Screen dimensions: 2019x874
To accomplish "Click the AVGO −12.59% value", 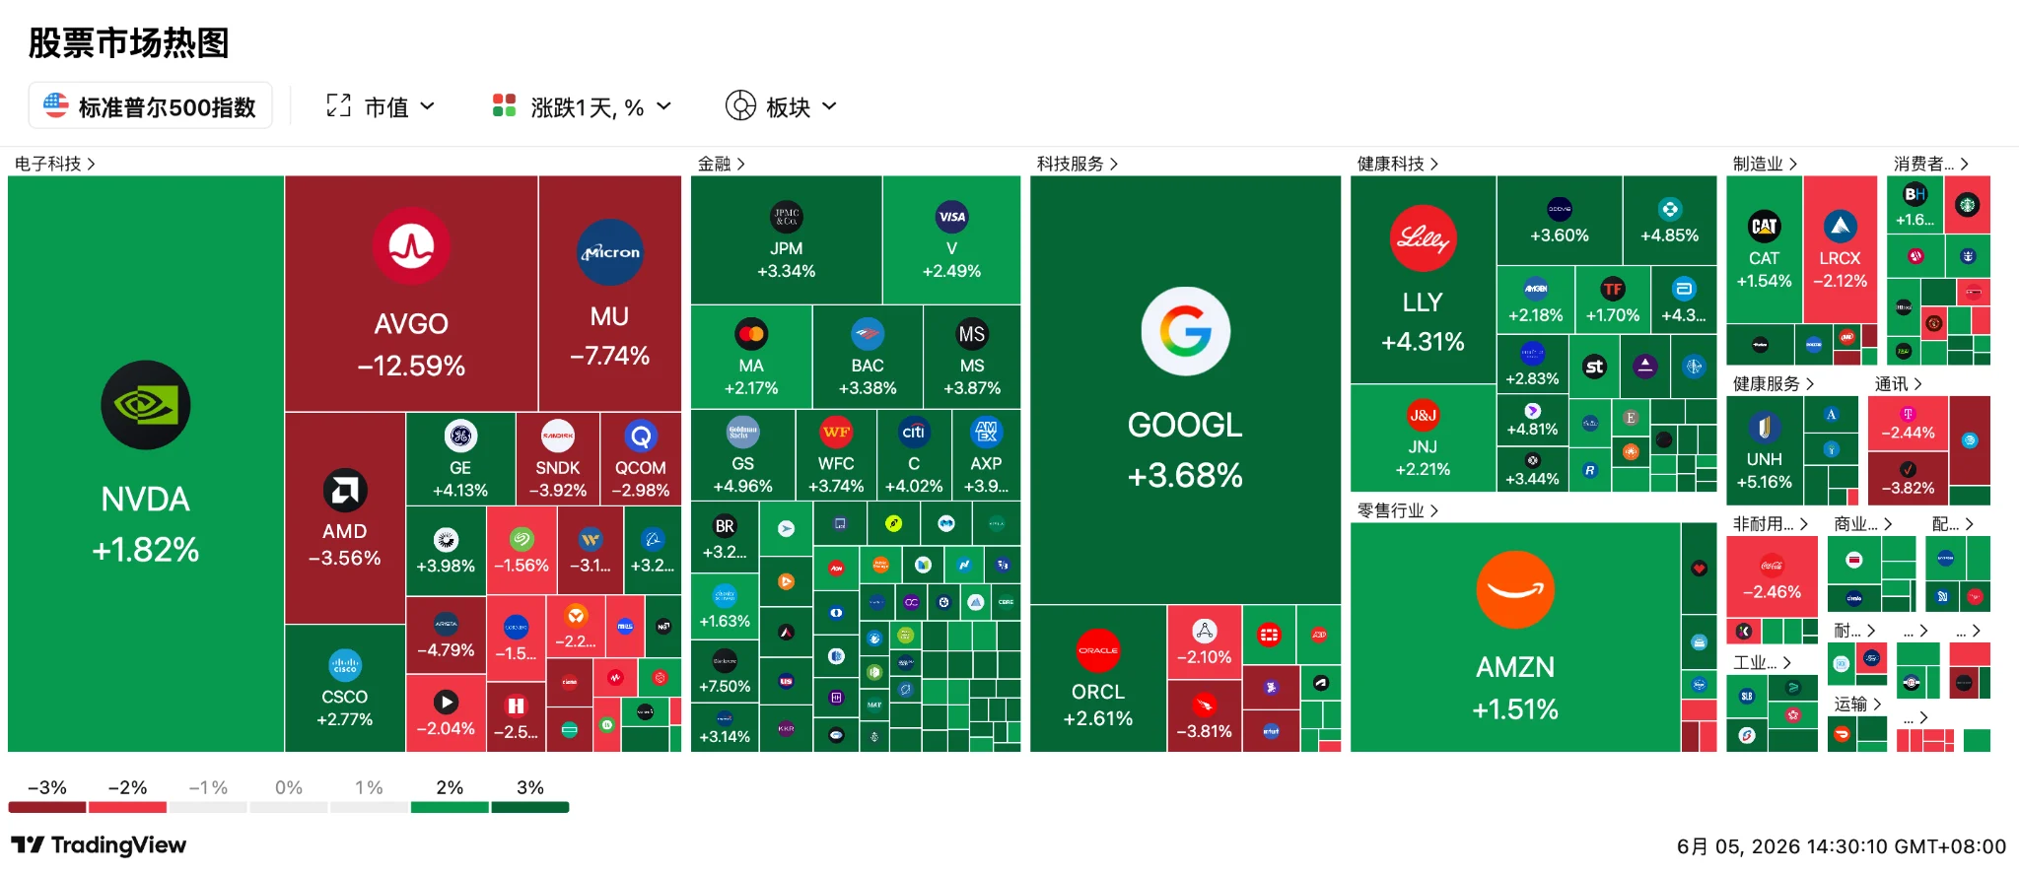I will [411, 366].
